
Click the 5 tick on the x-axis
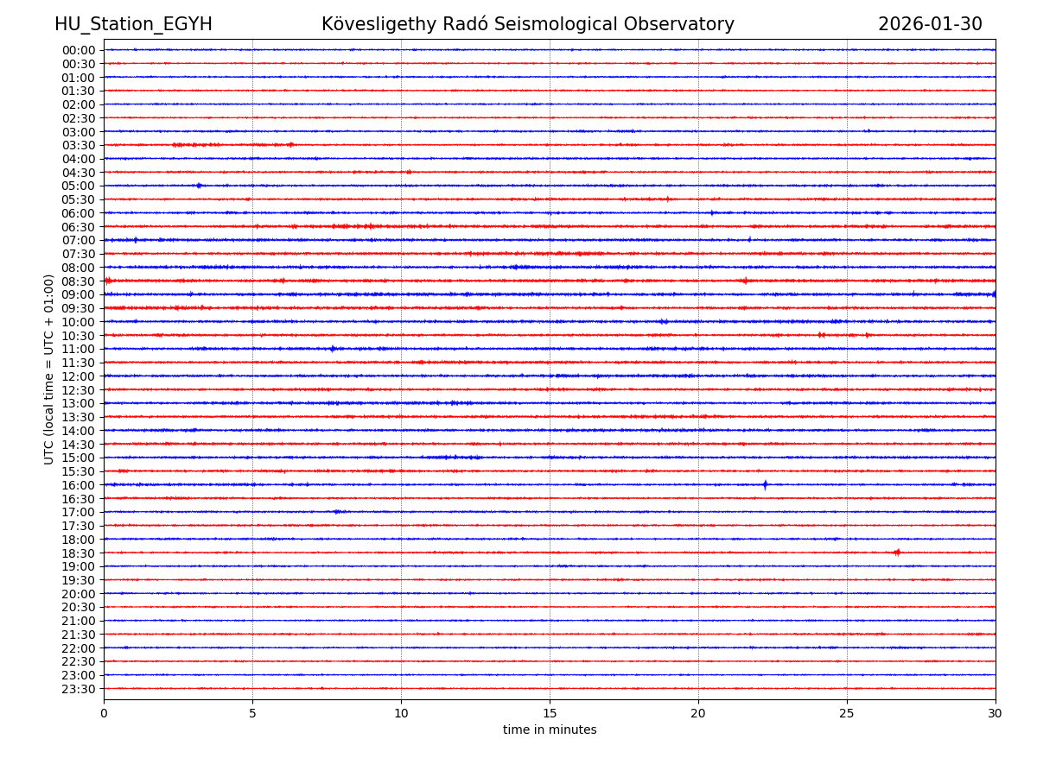252,714
